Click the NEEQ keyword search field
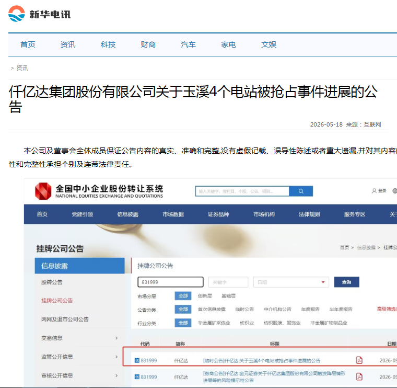 tap(242, 191)
